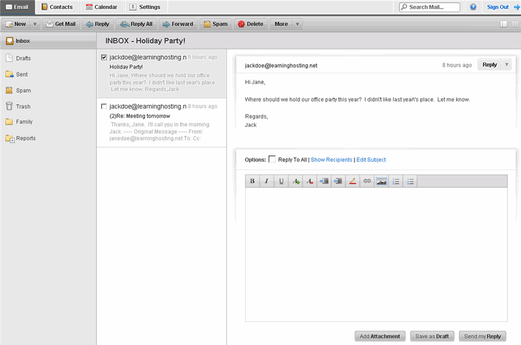Insert a numbered list in the reply
Screen dimensions: 521x345
coord(396,181)
